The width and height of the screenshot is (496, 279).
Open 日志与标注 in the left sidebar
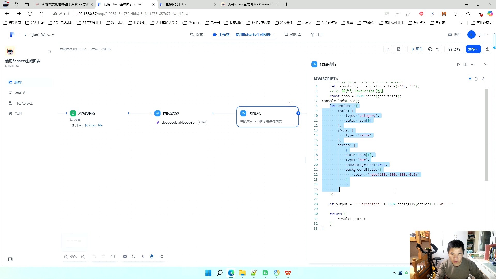coord(23,103)
